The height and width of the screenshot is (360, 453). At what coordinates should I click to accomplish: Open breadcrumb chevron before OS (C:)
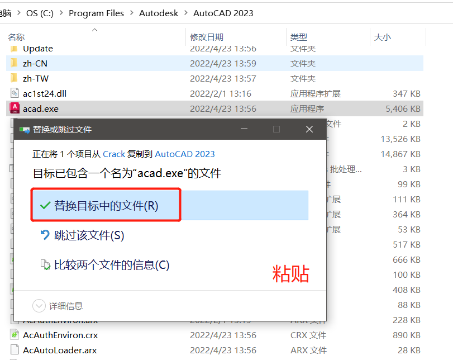click(19, 13)
